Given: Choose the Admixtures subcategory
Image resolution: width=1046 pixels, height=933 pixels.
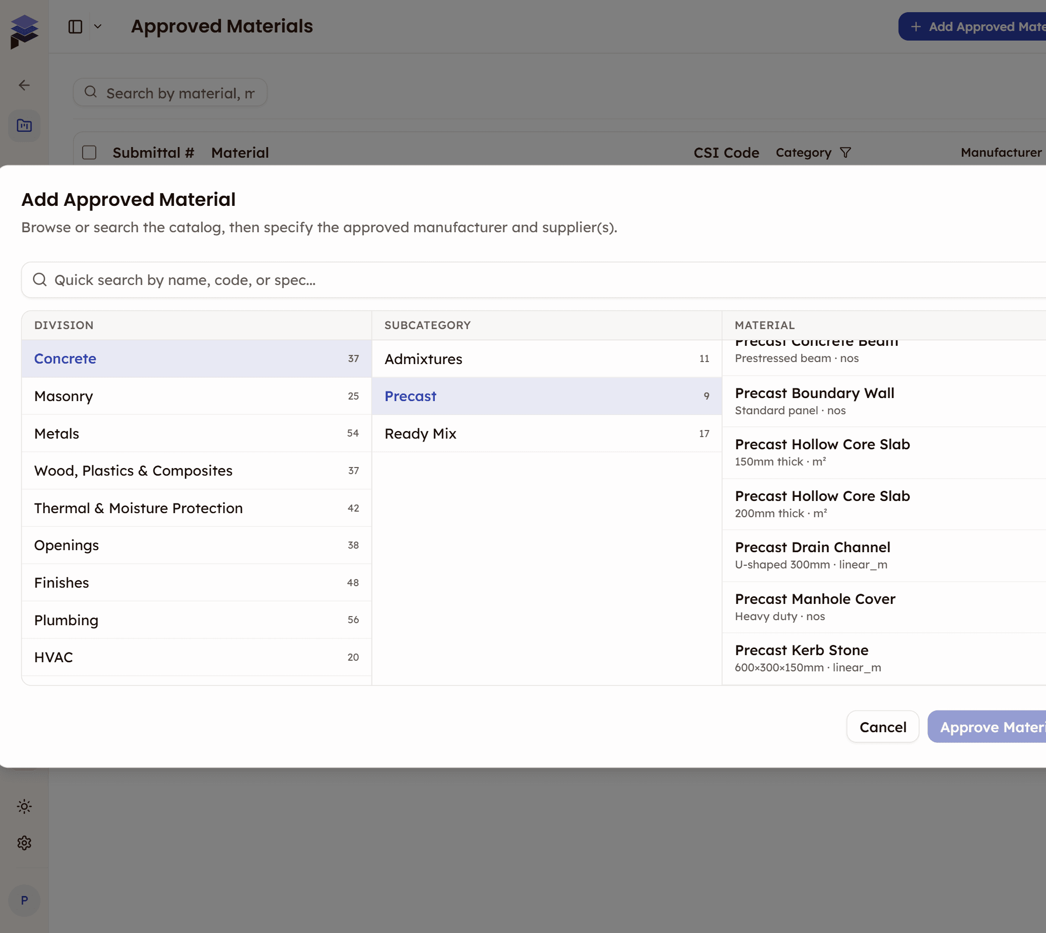Looking at the screenshot, I should pyautogui.click(x=546, y=359).
